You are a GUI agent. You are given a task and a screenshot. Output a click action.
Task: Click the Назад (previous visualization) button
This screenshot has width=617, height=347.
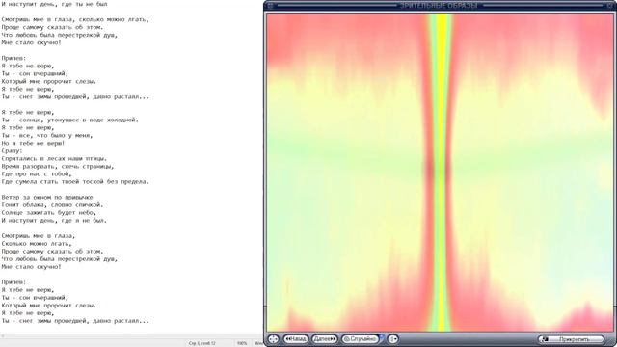[296, 338]
